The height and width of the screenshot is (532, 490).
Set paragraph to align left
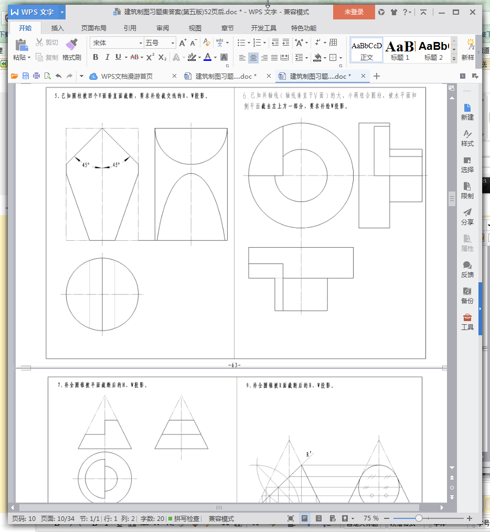click(242, 57)
